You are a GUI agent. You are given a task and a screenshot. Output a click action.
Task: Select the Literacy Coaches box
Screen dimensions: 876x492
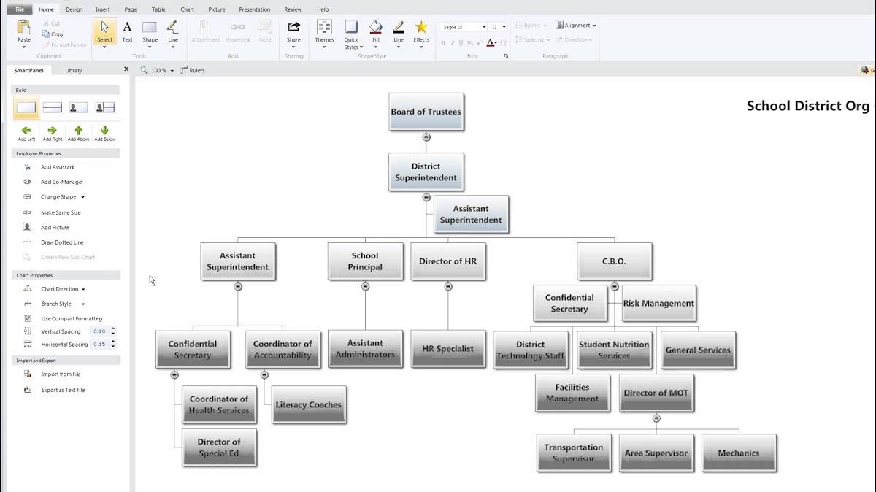tap(308, 404)
